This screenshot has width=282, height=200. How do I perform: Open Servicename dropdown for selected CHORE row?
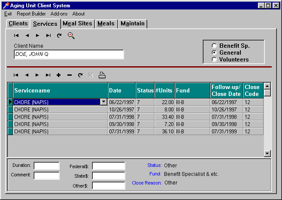coord(103,102)
